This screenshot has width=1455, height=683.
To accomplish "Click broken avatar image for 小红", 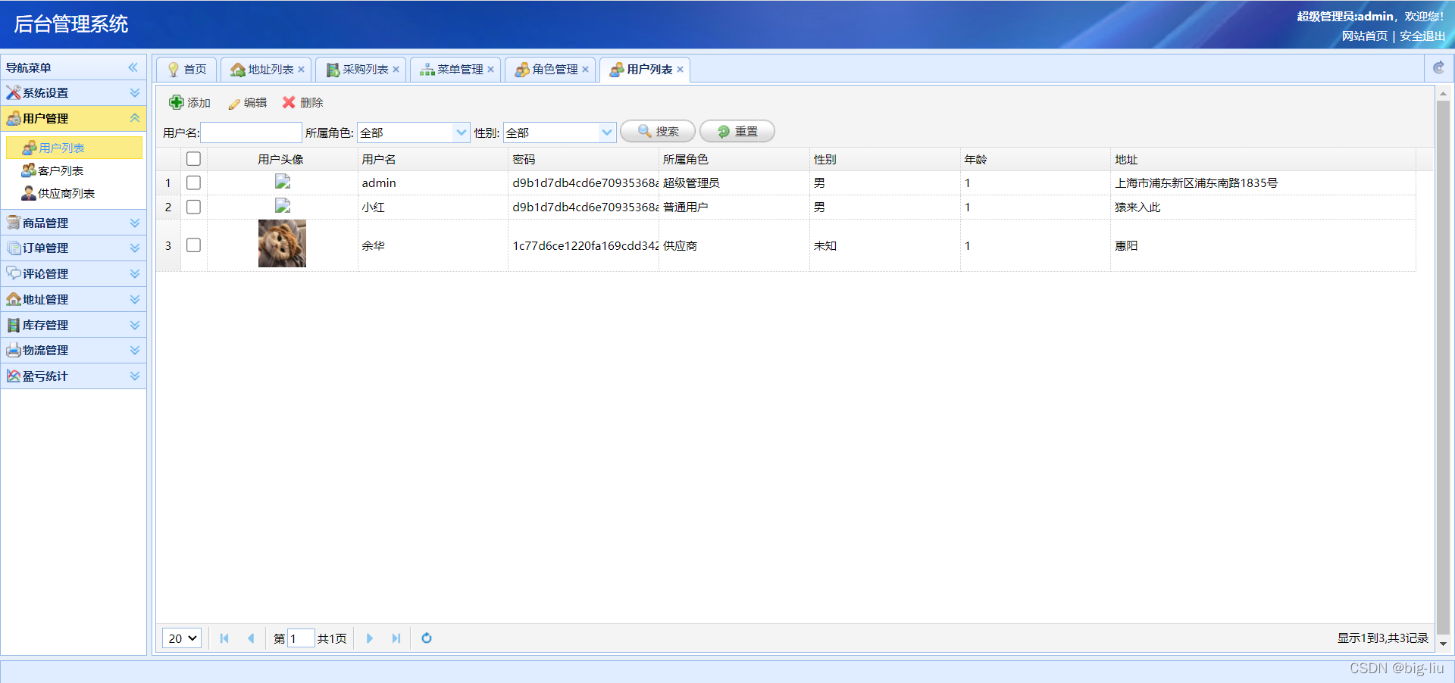I will pyautogui.click(x=283, y=206).
